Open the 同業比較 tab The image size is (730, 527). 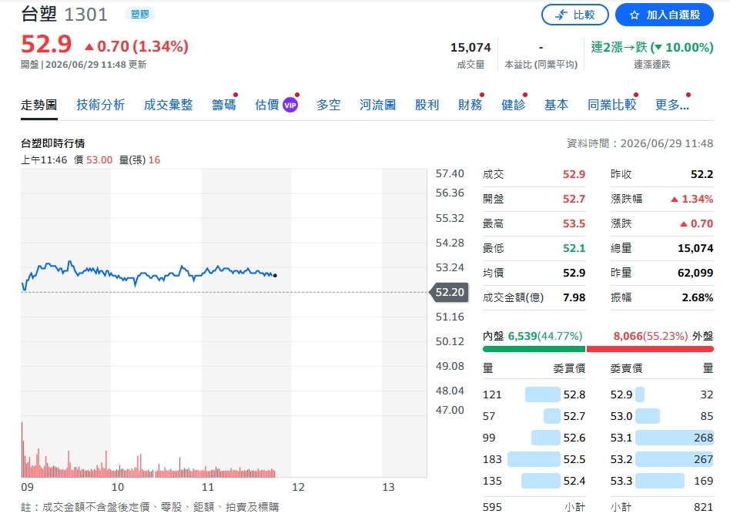[x=611, y=105]
